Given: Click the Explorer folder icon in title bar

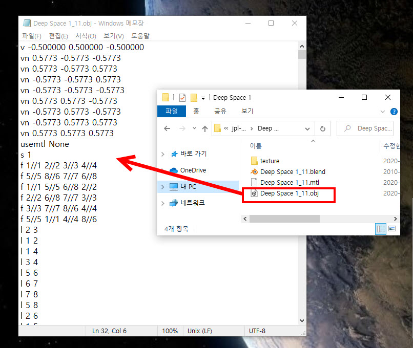Looking at the screenshot, I should tap(166, 98).
